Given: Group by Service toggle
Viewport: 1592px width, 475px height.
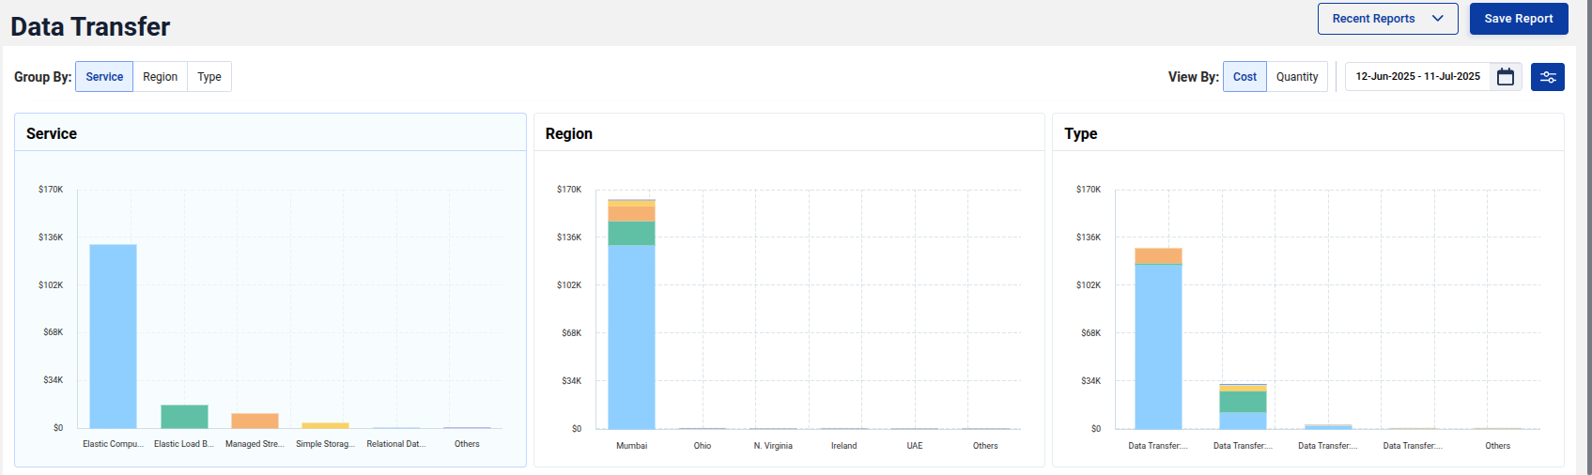Looking at the screenshot, I should click(x=104, y=77).
